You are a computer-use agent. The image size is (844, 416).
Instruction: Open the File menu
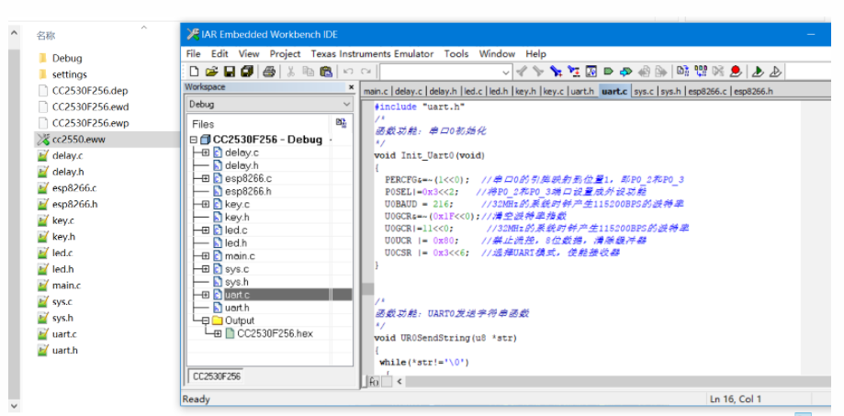pyautogui.click(x=193, y=54)
